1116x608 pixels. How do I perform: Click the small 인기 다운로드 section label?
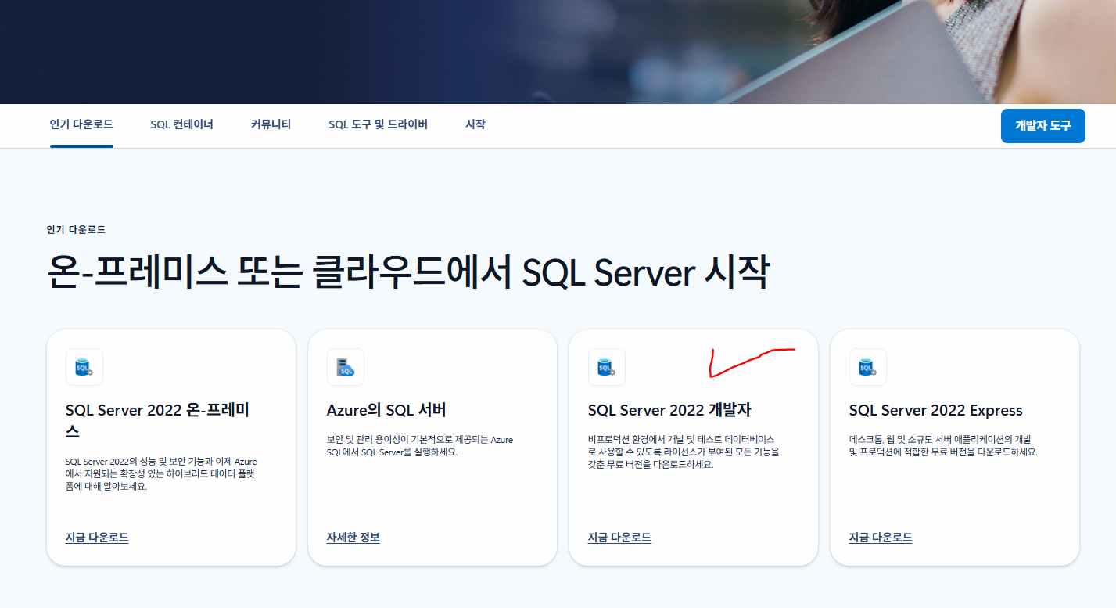click(x=76, y=230)
